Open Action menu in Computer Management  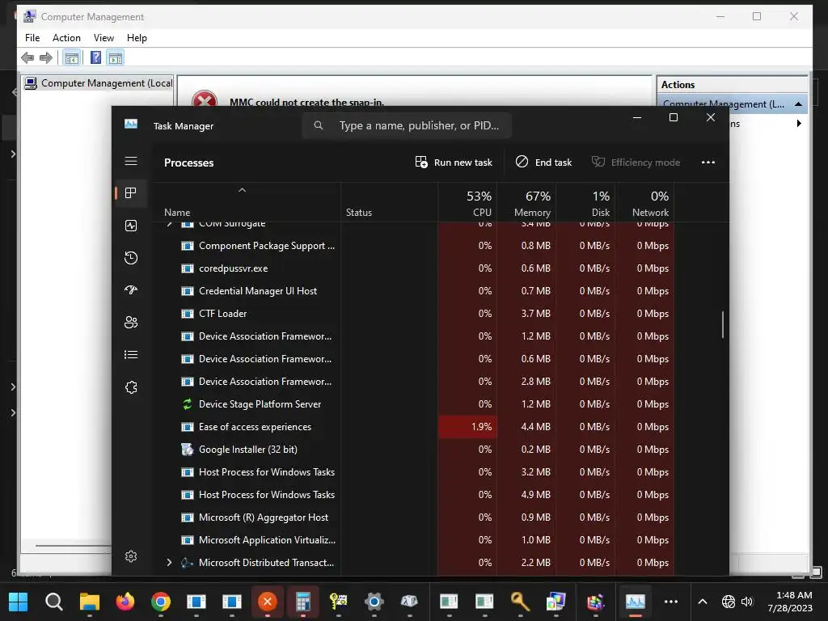coord(66,38)
